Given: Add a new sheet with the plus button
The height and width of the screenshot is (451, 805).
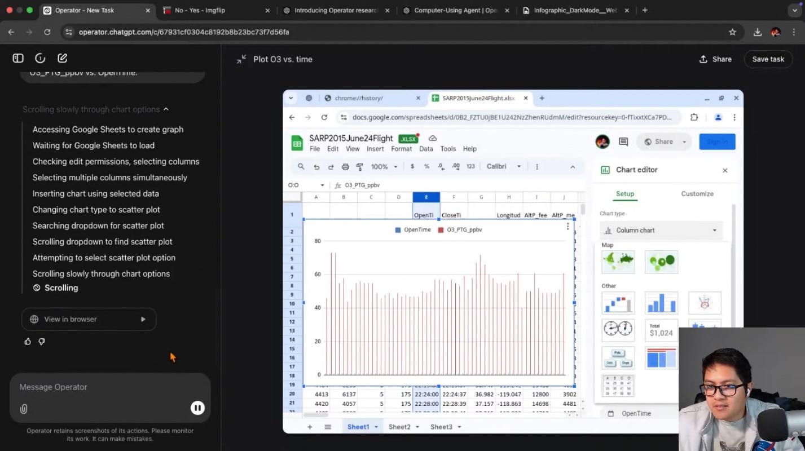Looking at the screenshot, I should click(310, 427).
